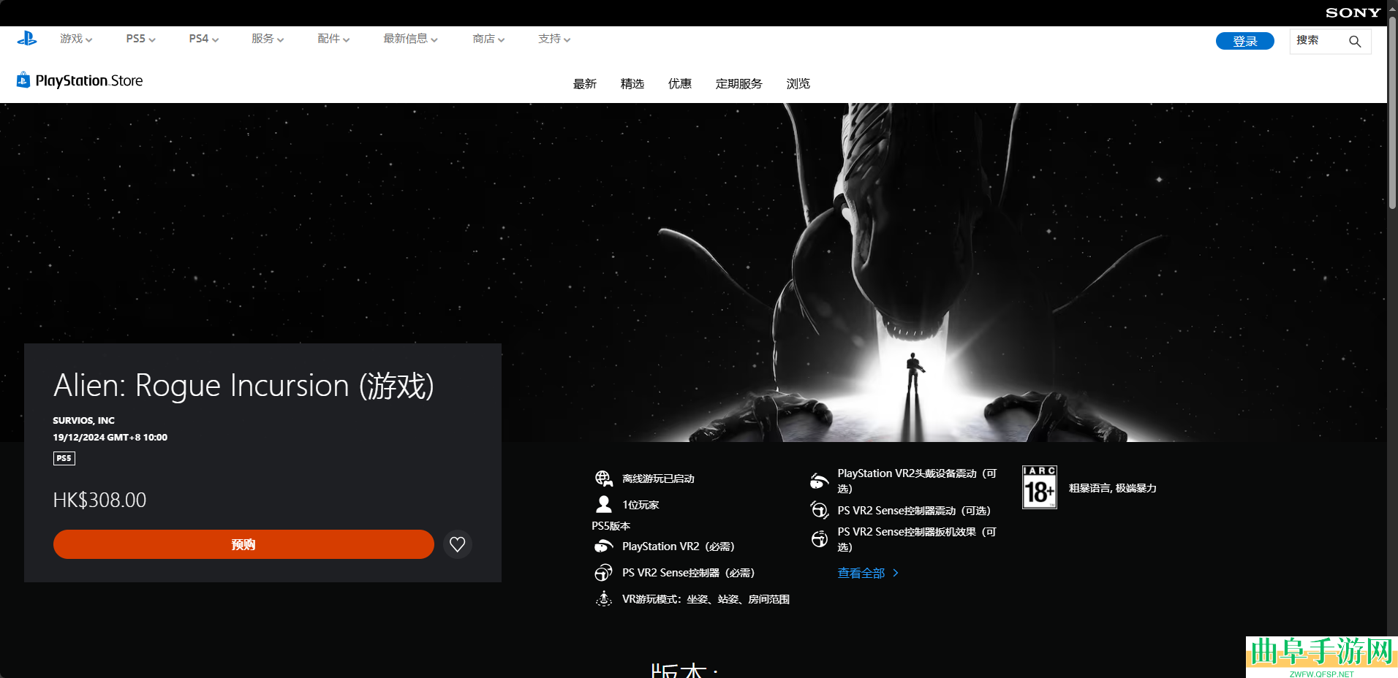
Task: Expand the 最新信息 dropdown menu
Action: [x=410, y=39]
